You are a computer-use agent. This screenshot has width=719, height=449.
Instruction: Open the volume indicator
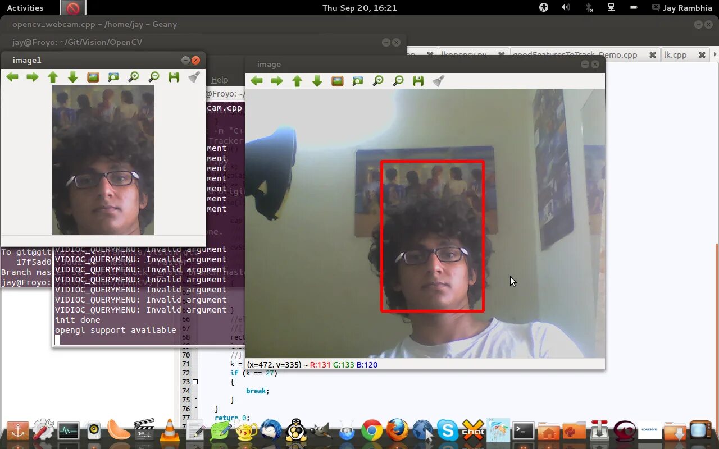click(x=566, y=8)
